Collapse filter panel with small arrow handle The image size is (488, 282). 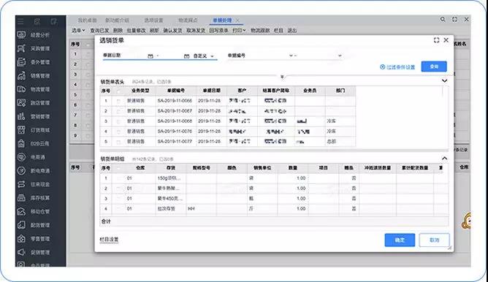click(282, 77)
